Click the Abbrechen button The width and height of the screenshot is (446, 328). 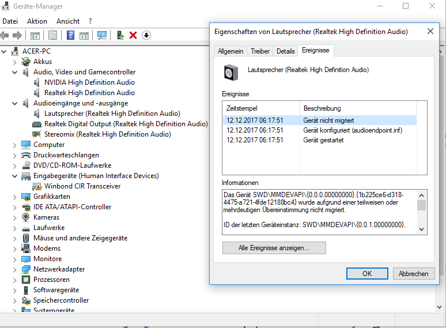tap(414, 274)
